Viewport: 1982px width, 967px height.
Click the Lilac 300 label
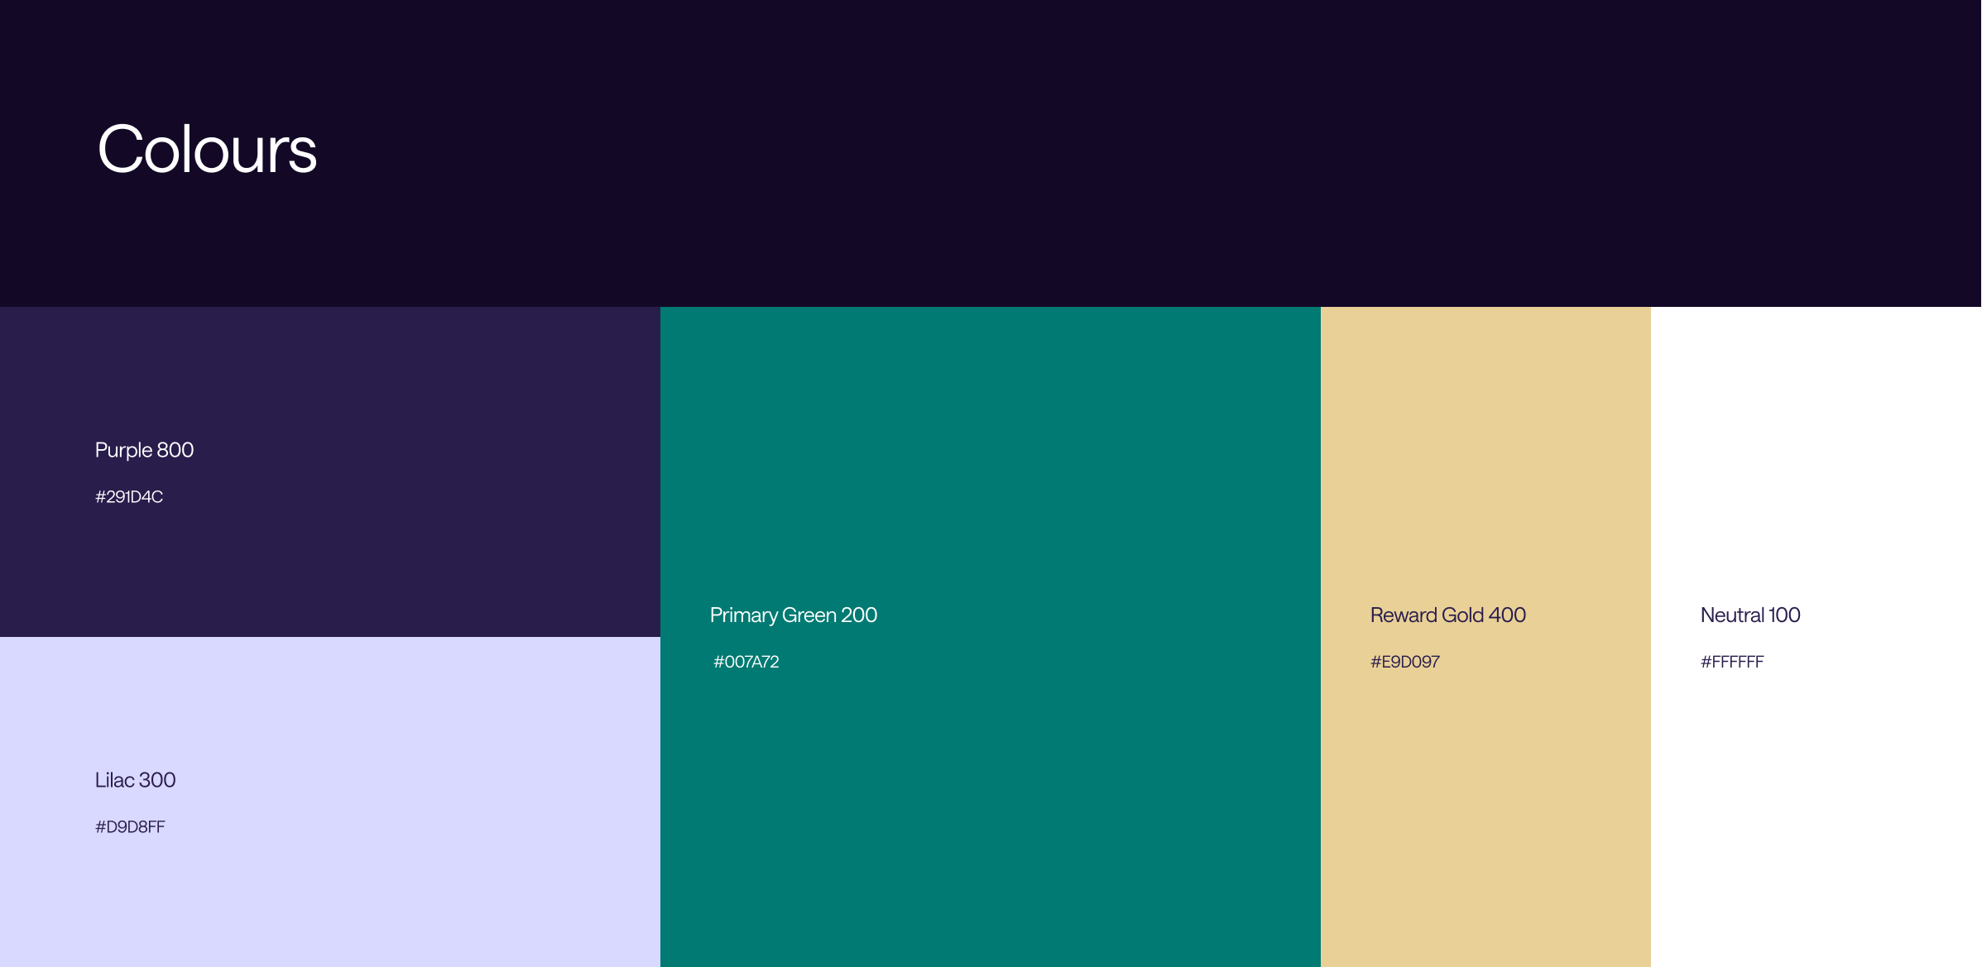coord(135,780)
